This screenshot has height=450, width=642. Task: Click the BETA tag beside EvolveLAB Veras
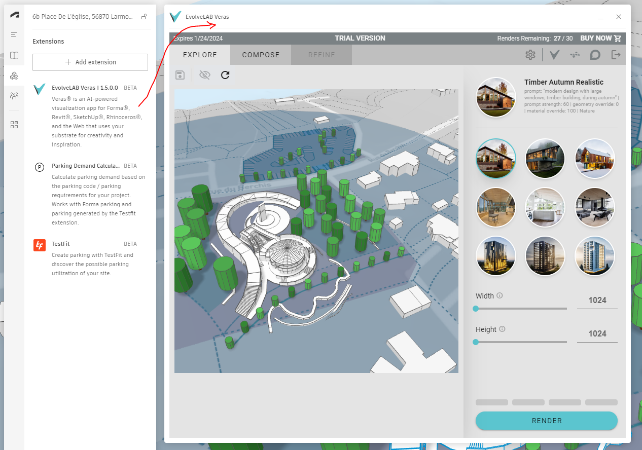130,88
